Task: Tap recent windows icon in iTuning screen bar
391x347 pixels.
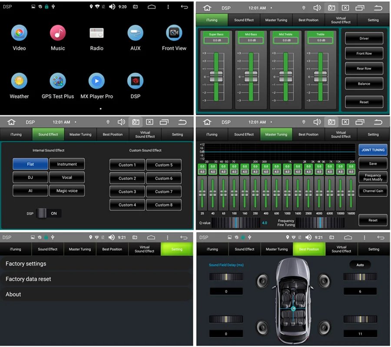Action: (360, 8)
